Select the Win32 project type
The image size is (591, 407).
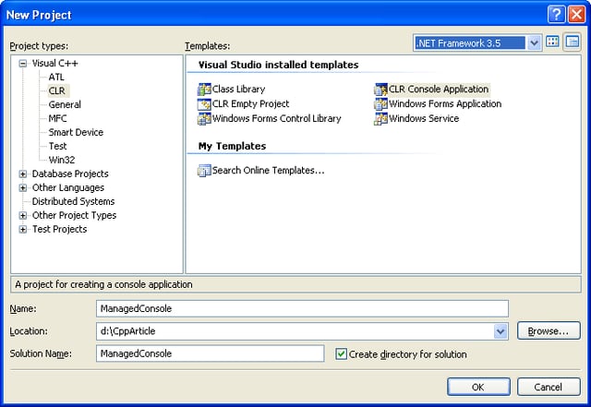tap(62, 160)
